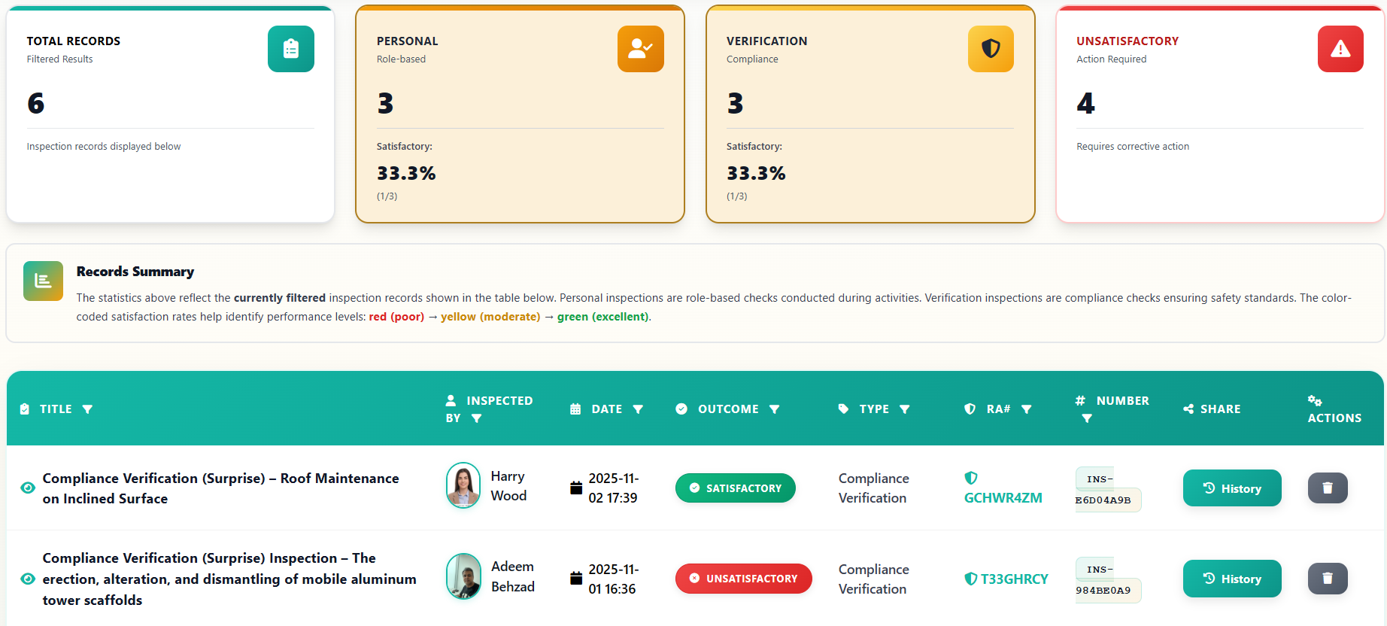Click the Unsatisfactory red warning triangle icon

[x=1340, y=49]
